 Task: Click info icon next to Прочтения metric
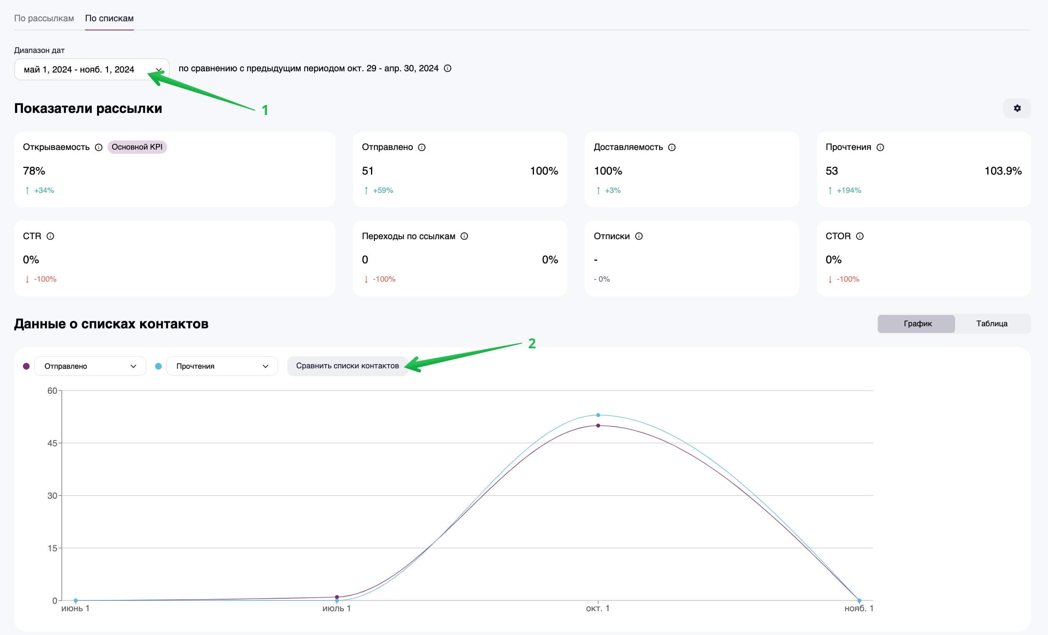(880, 147)
